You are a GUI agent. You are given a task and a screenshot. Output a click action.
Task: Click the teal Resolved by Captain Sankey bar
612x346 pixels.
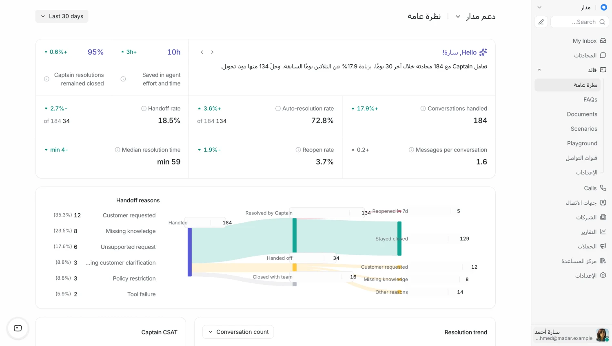pos(295,235)
